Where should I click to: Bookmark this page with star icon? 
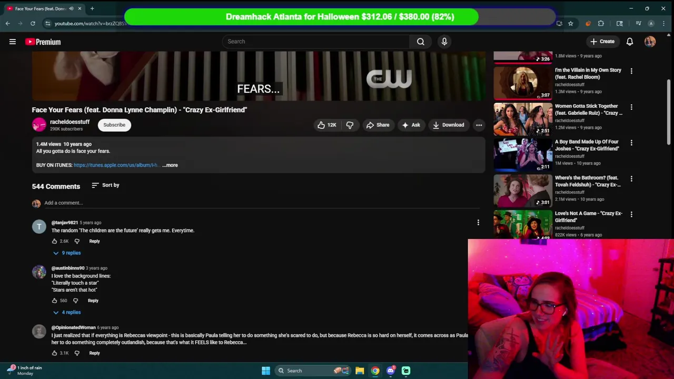point(570,23)
